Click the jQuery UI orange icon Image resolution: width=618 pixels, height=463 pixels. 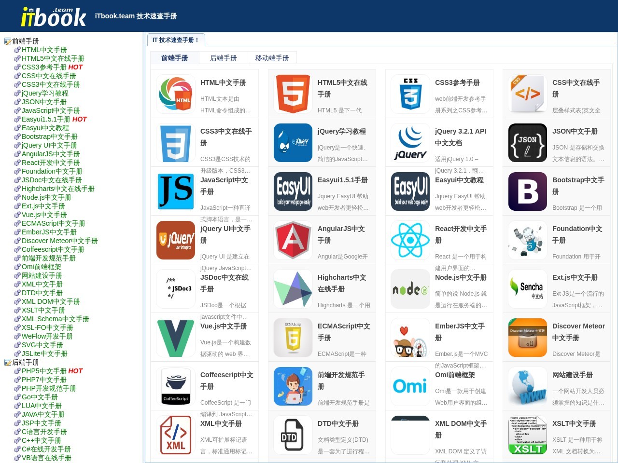176,240
